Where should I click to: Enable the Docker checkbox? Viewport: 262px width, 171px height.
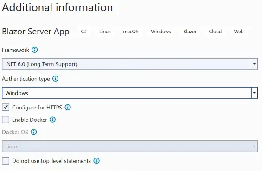[x=6, y=120]
